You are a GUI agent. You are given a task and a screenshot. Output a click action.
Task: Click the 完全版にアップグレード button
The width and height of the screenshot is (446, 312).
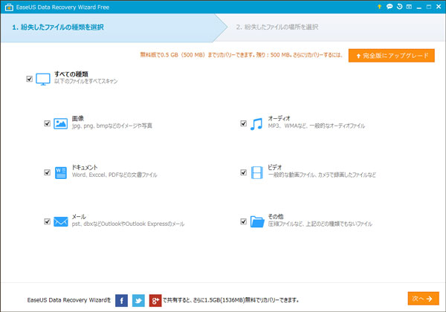coord(392,56)
